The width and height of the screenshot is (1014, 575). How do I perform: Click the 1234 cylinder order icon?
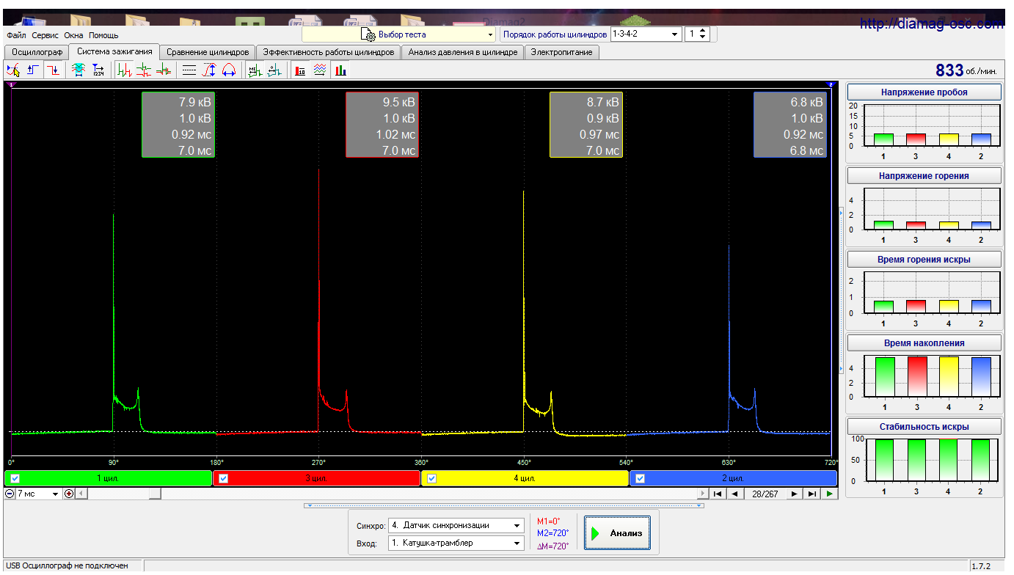pos(98,70)
